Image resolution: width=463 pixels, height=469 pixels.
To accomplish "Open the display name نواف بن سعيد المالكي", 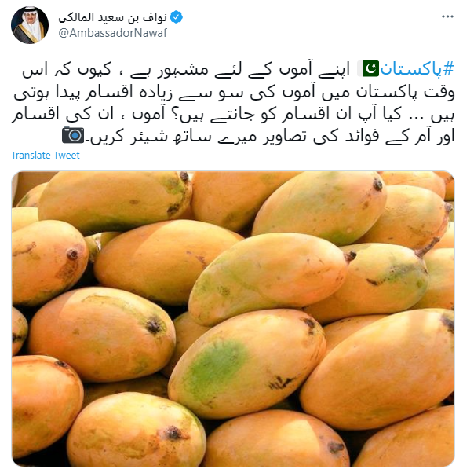I will [x=113, y=17].
